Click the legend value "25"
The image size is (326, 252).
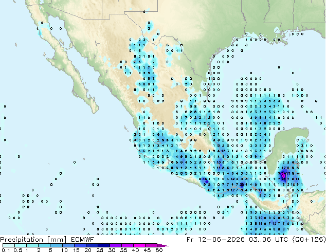tap(100, 250)
